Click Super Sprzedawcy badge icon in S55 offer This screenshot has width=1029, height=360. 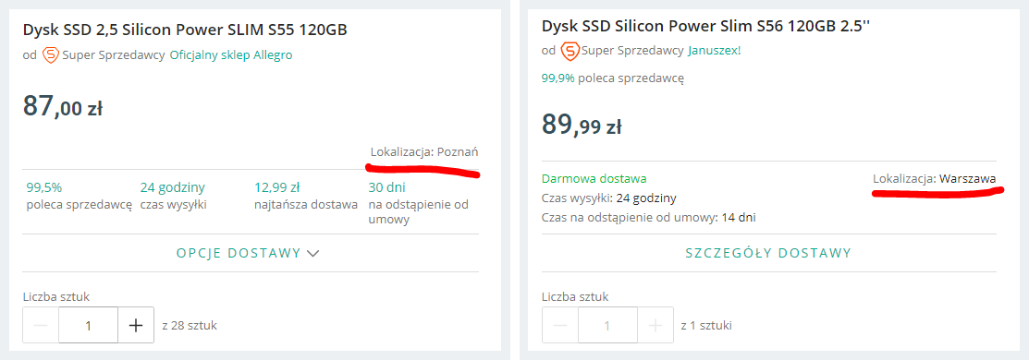point(51,55)
